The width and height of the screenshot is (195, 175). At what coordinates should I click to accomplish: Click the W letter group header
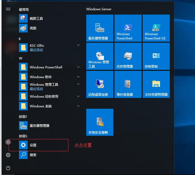[21, 58]
